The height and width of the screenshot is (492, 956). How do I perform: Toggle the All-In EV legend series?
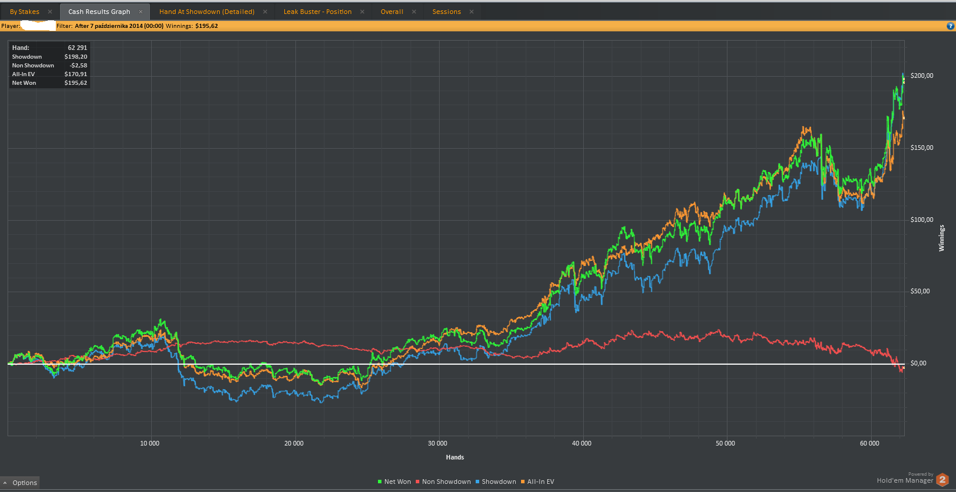pos(537,482)
